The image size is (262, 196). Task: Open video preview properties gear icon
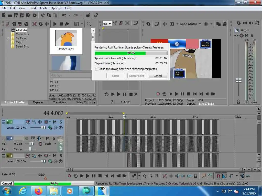[x=148, y=24]
